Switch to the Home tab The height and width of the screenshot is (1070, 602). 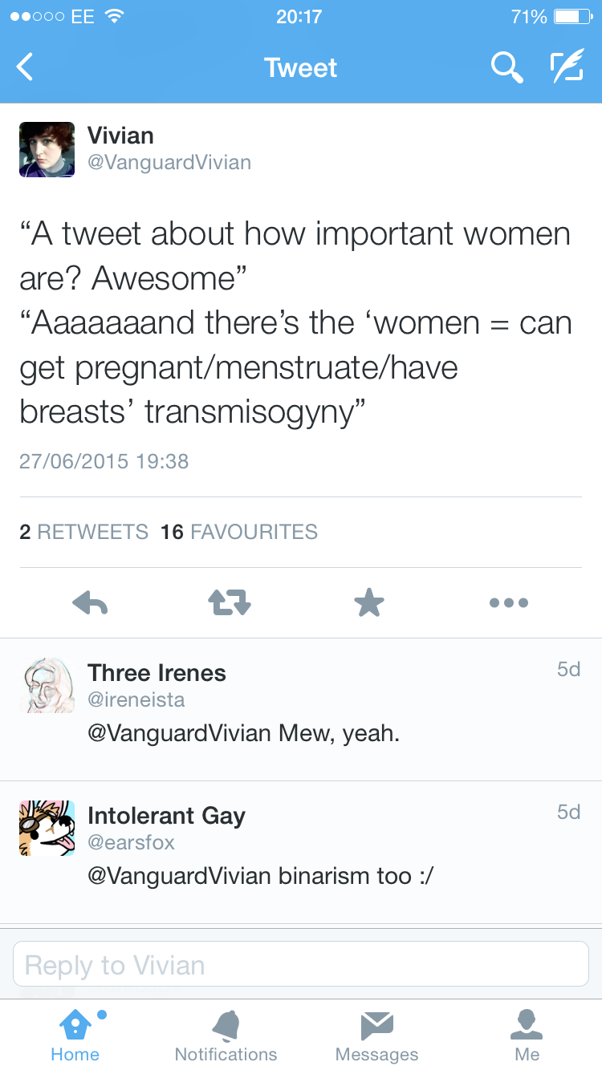[75, 1035]
